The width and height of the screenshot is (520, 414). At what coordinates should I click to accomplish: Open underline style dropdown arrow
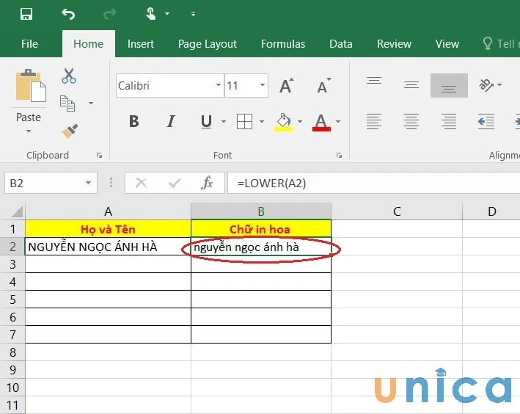coord(224,122)
